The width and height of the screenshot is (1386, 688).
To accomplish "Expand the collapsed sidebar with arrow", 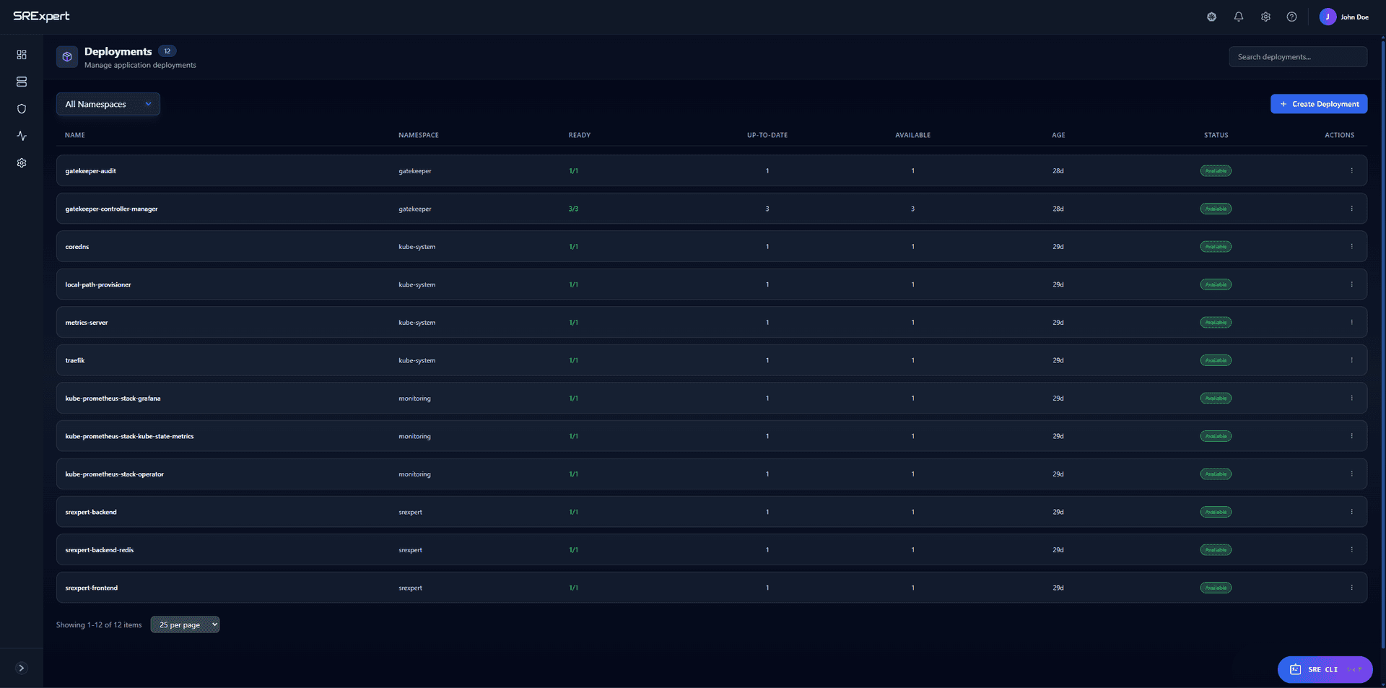I will [x=22, y=668].
